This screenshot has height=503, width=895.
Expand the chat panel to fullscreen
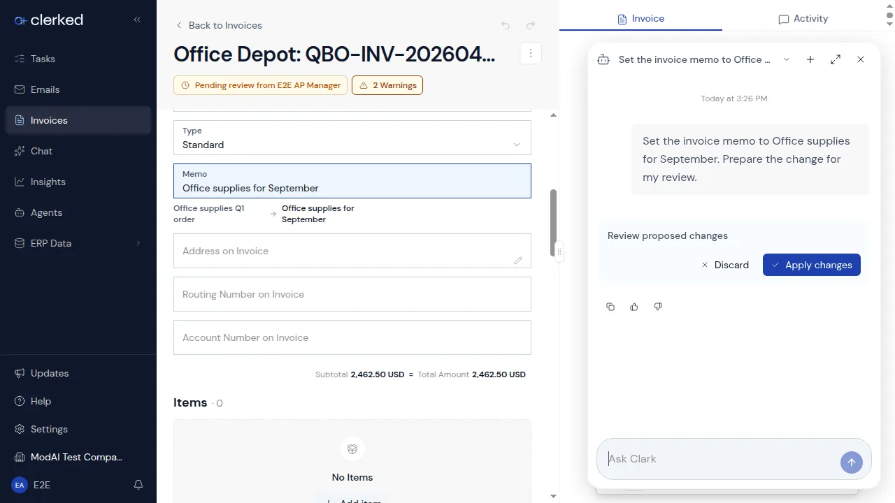click(836, 59)
